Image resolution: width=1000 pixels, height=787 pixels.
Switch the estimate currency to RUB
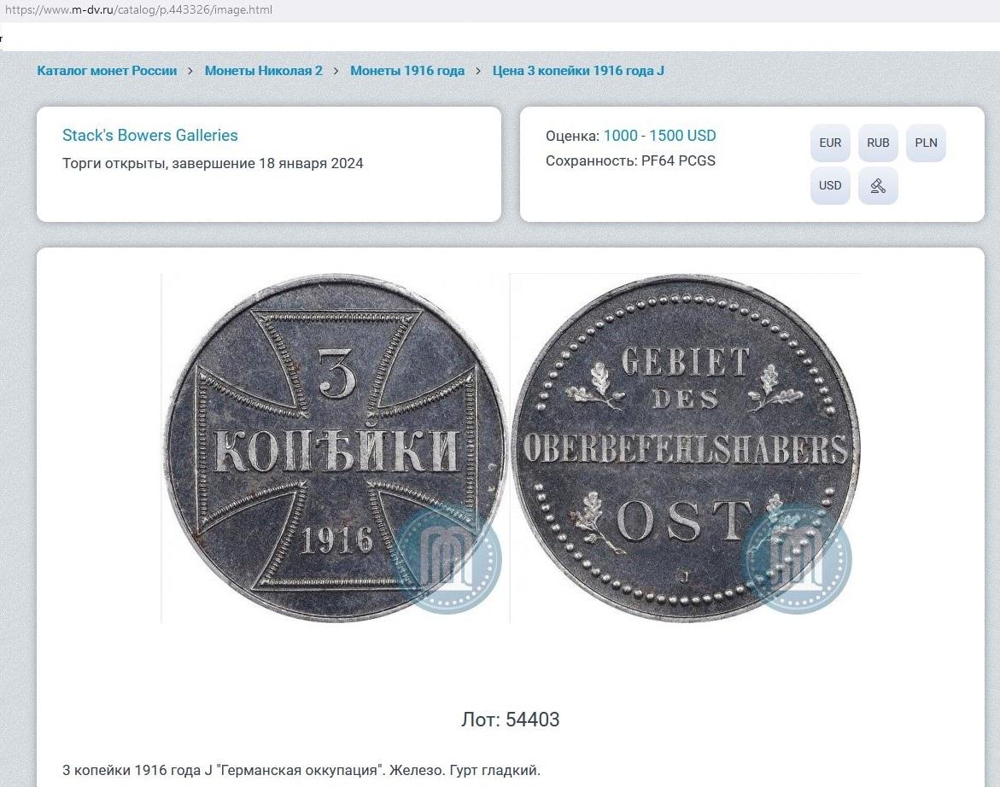point(878,143)
